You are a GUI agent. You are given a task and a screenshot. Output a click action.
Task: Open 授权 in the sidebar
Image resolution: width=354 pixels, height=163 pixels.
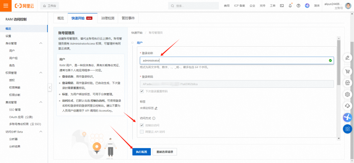(12, 80)
